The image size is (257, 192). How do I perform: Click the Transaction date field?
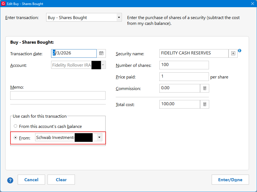pyautogui.click(x=74, y=53)
